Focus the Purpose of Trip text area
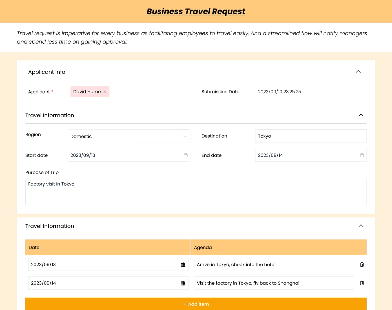Image resolution: width=392 pixels, height=310 pixels. (196, 192)
